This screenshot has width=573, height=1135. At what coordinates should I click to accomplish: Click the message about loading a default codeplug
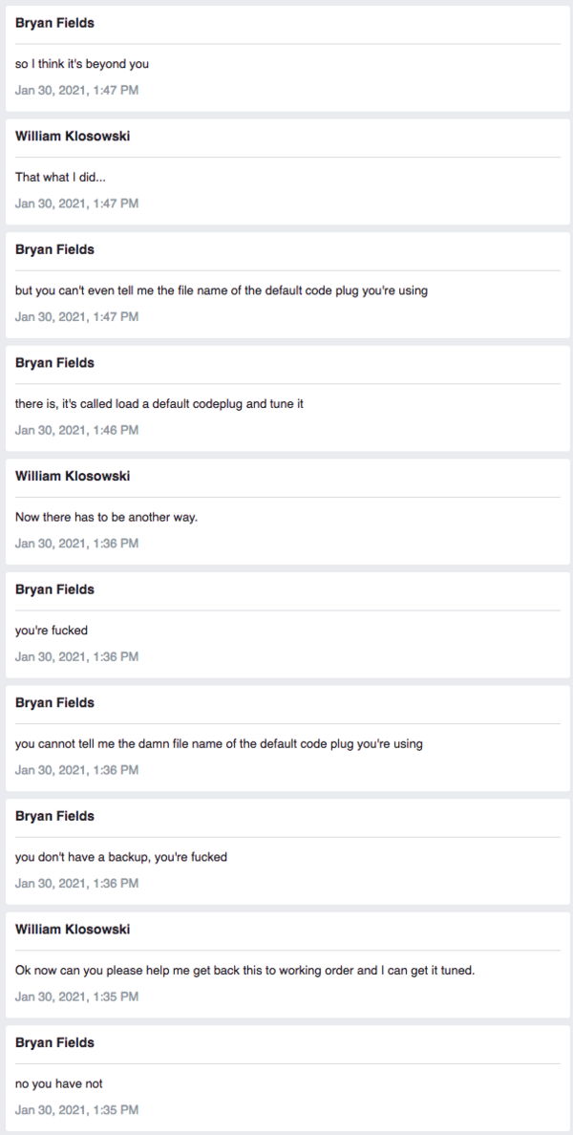[x=159, y=404]
